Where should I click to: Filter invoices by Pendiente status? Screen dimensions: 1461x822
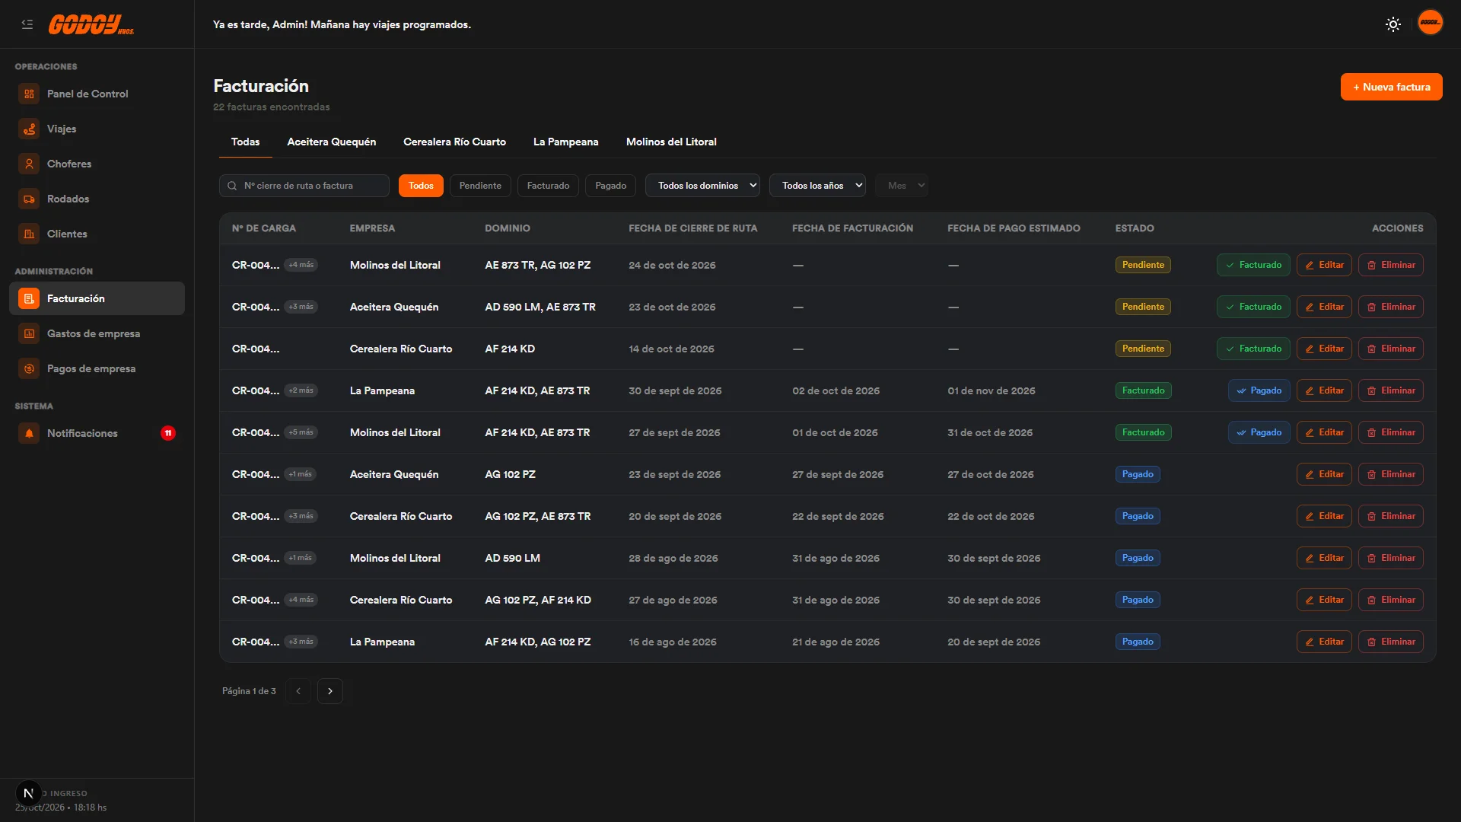(x=480, y=186)
